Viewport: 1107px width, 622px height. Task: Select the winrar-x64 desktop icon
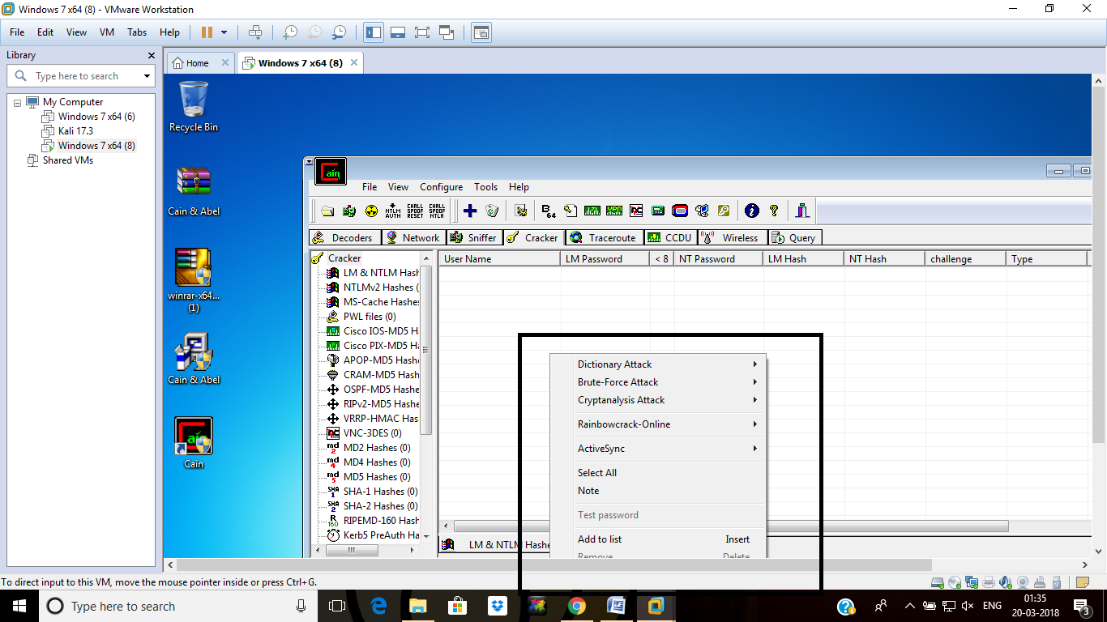(194, 280)
